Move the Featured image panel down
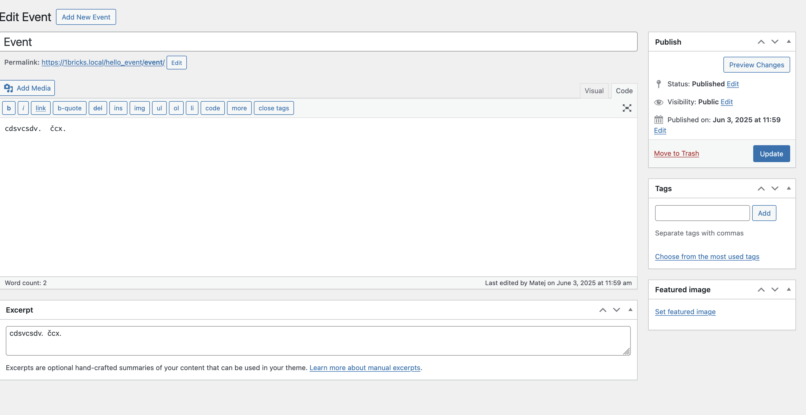This screenshot has height=415, width=806. click(775, 290)
